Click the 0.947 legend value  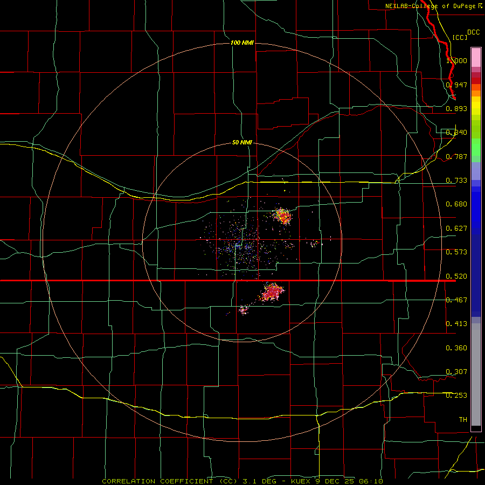pyautogui.click(x=456, y=85)
